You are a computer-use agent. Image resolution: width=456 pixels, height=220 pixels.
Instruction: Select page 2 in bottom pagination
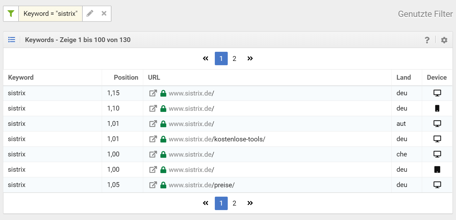[234, 203]
